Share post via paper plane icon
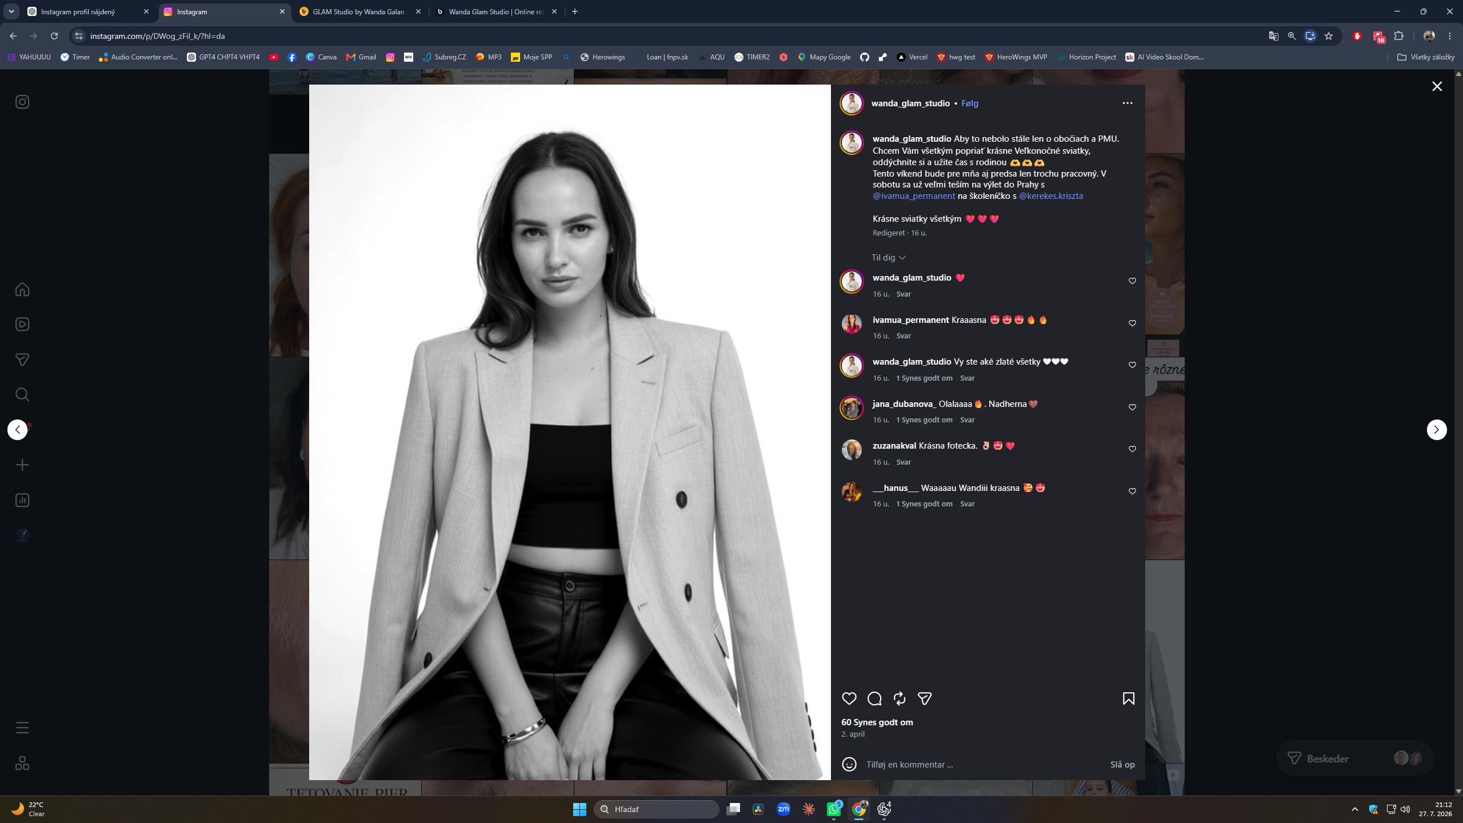Viewport: 1463px width, 823px height. tap(925, 698)
